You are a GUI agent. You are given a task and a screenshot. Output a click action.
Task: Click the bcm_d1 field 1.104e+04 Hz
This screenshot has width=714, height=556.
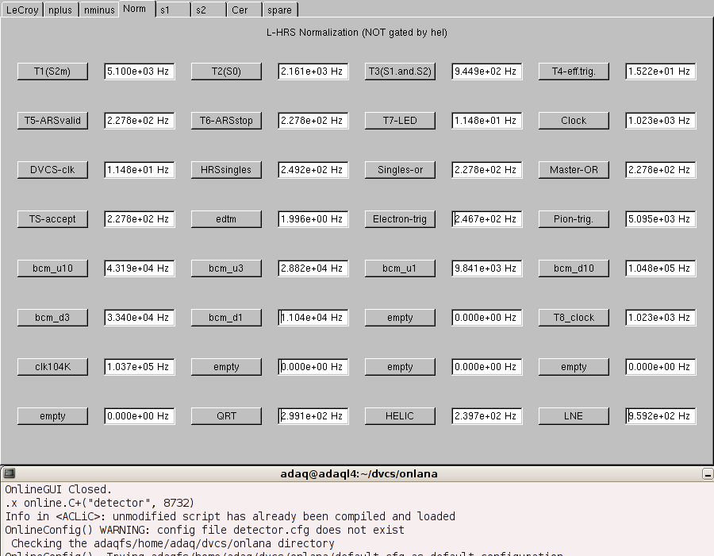(313, 318)
